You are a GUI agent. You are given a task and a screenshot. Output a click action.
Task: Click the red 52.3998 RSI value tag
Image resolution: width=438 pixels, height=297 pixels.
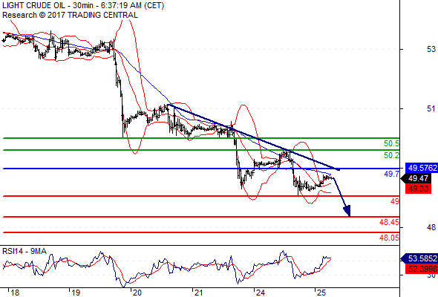(422, 269)
